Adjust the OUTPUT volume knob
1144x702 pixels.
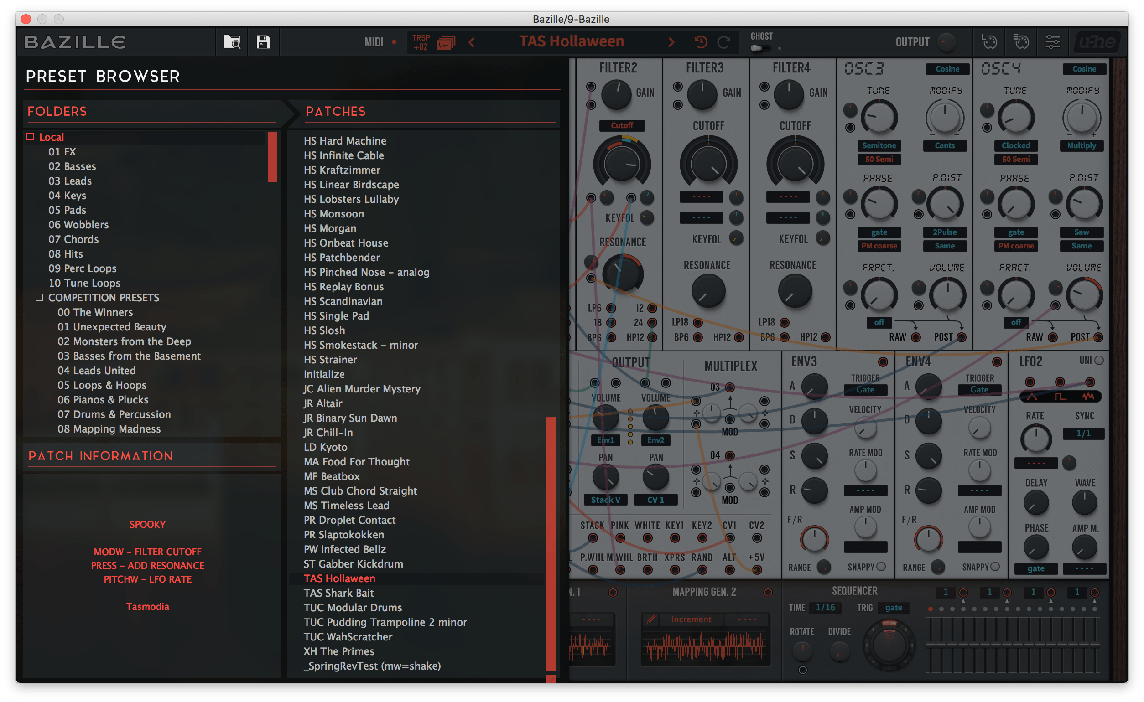click(x=946, y=42)
